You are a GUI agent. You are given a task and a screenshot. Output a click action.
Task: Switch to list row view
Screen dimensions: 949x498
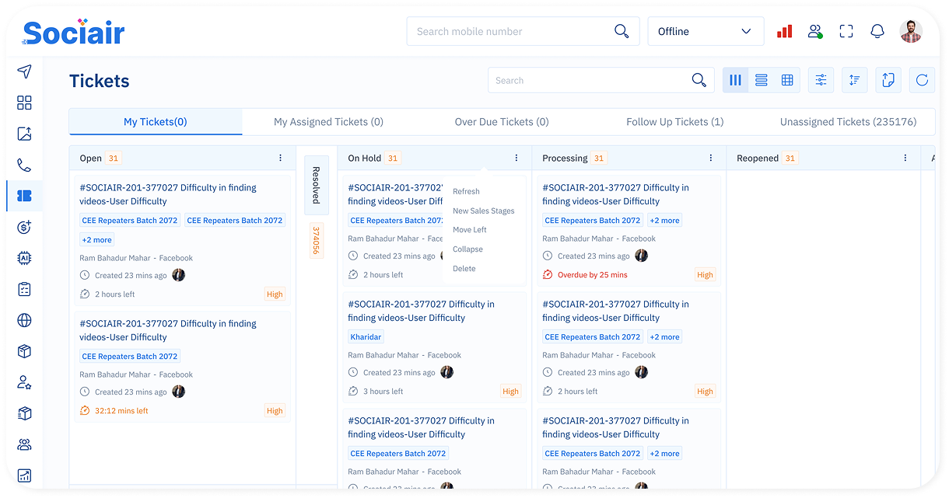point(762,80)
